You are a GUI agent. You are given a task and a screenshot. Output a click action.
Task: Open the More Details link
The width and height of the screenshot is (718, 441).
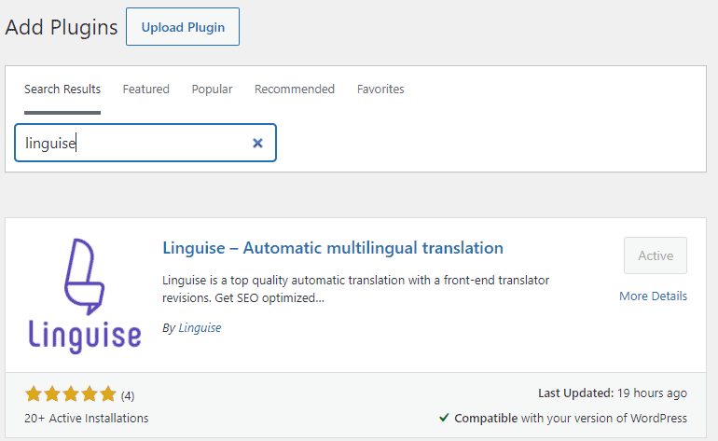(x=653, y=296)
